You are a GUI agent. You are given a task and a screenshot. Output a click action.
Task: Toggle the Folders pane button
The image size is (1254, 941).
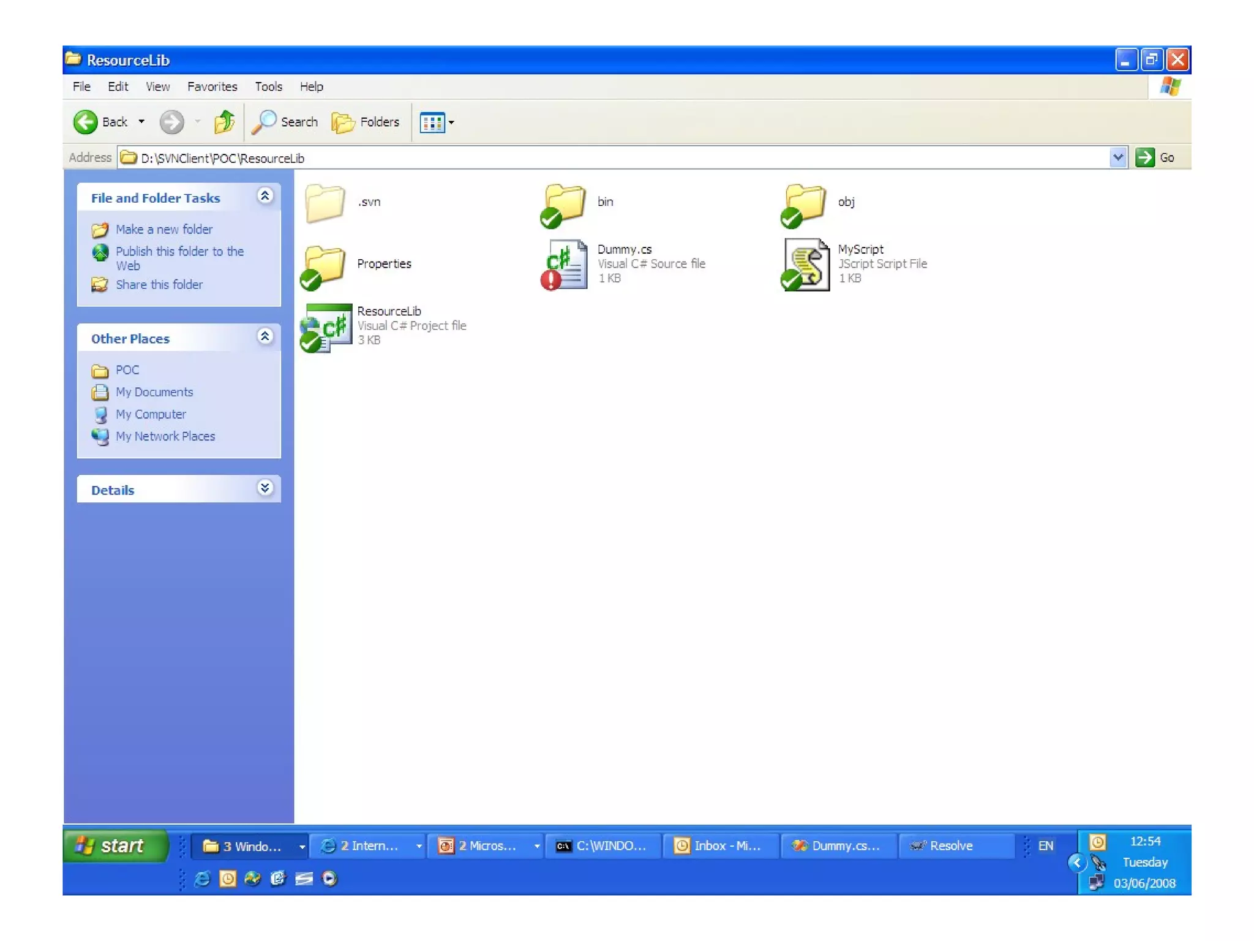(366, 122)
